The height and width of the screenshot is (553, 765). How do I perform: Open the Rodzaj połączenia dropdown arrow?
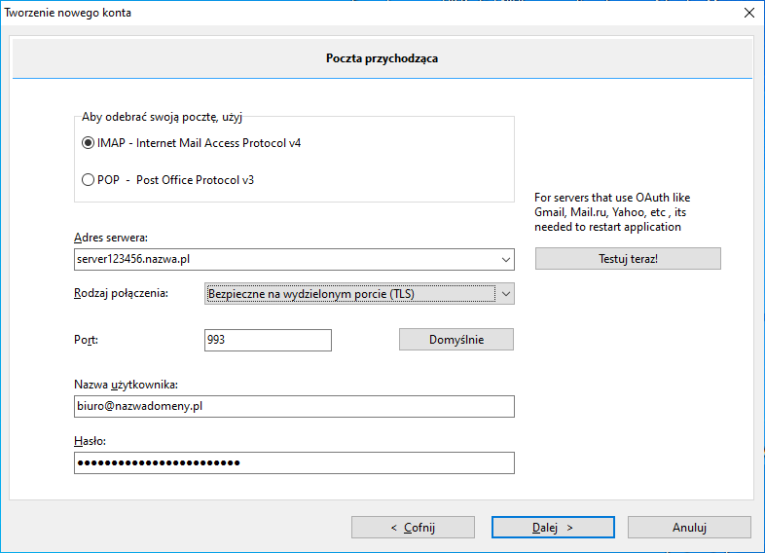(506, 294)
